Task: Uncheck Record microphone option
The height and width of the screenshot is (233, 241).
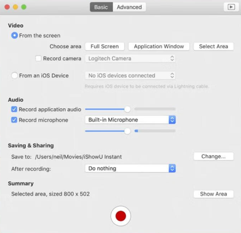Action: point(14,120)
